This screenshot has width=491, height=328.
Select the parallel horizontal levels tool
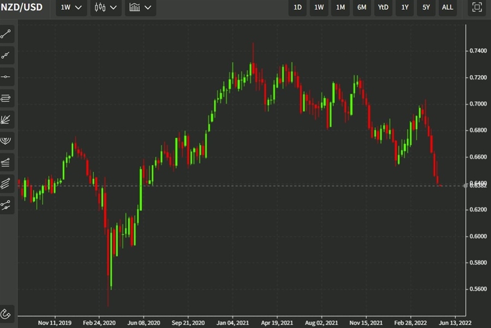click(x=6, y=98)
